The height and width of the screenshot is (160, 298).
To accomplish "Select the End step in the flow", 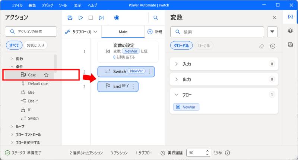I will point(118,87).
